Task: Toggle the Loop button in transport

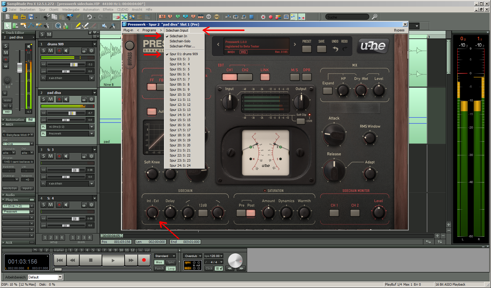Action: point(171,268)
